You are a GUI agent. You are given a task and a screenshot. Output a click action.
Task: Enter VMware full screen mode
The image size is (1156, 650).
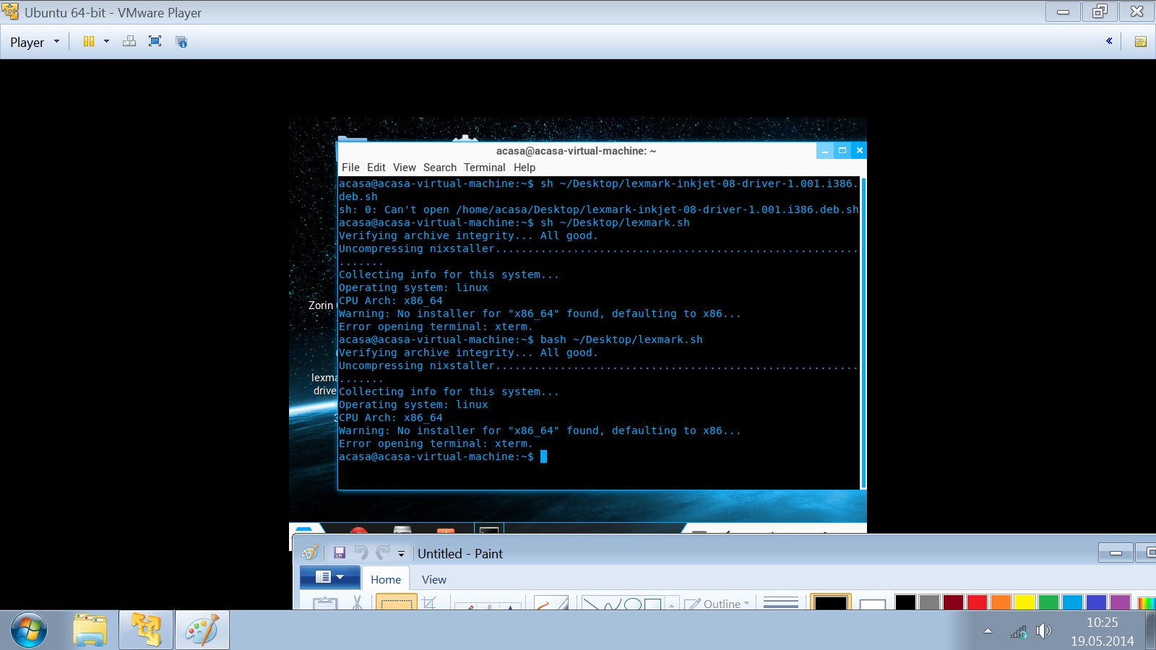(155, 42)
